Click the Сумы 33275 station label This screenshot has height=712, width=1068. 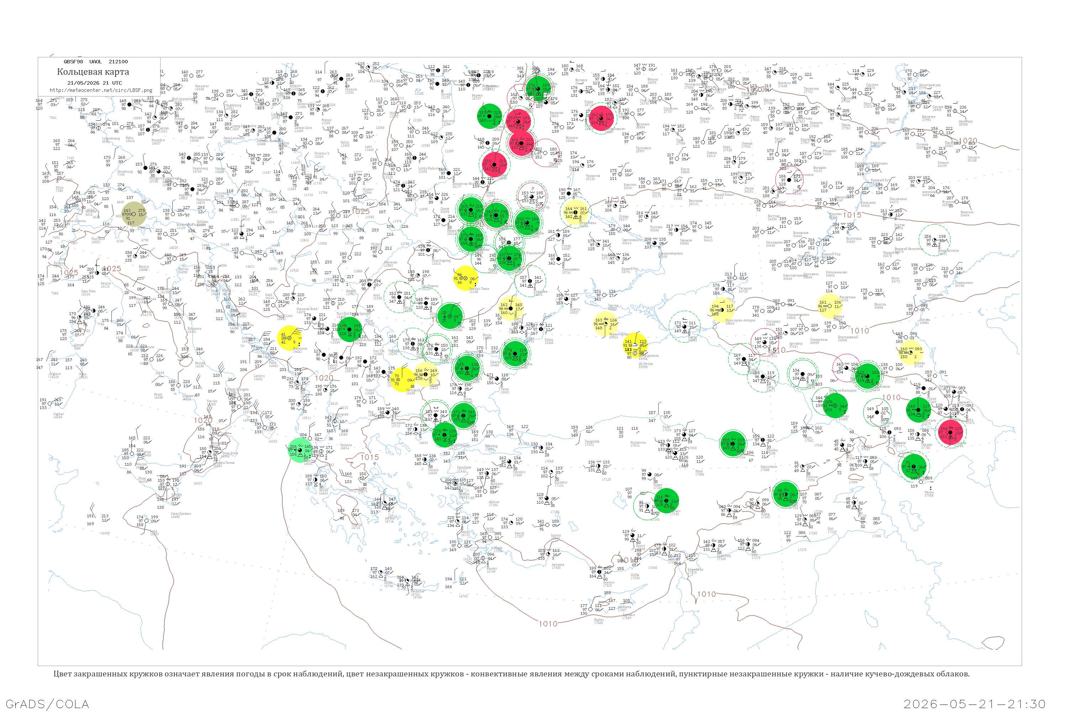656,194
